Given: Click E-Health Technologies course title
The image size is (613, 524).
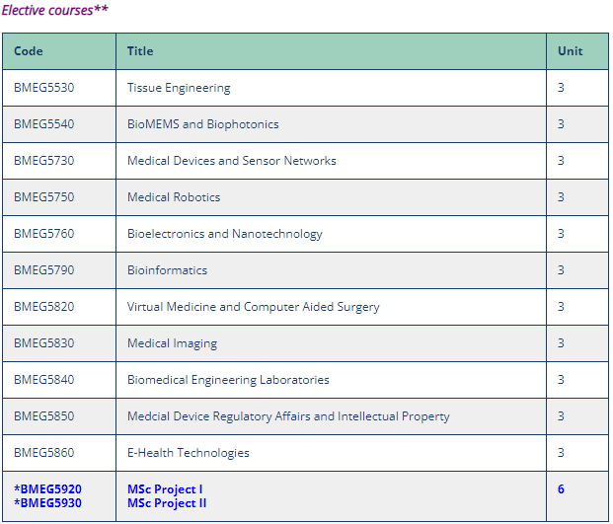Looking at the screenshot, I should (x=188, y=453).
